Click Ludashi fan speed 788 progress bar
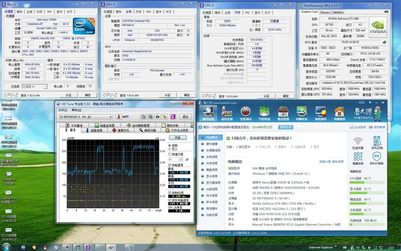 367,224
